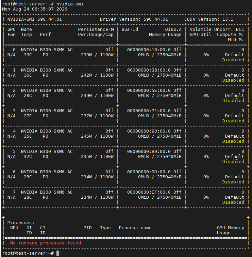Click the 'MIG M.' header text
Screen dimensions: 252x257
point(236,40)
